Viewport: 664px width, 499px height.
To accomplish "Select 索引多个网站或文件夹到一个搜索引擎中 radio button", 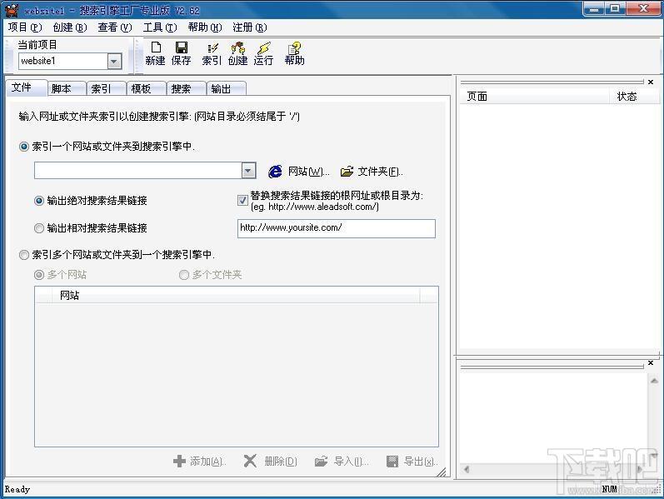I will pyautogui.click(x=24, y=255).
